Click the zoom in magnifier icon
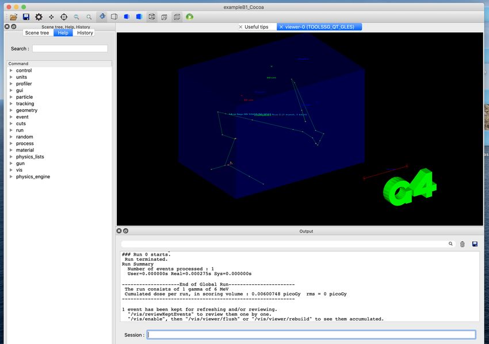489x344 pixels. pyautogui.click(x=89, y=17)
